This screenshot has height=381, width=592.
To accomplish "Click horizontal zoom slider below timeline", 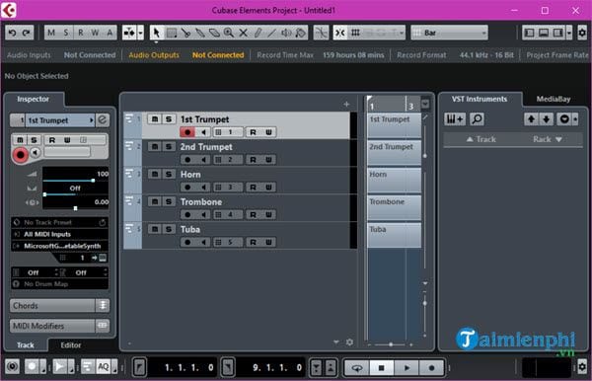I will [x=391, y=344].
